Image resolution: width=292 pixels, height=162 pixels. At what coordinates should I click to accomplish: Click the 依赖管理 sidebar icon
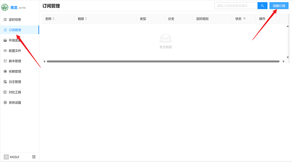(x=5, y=71)
